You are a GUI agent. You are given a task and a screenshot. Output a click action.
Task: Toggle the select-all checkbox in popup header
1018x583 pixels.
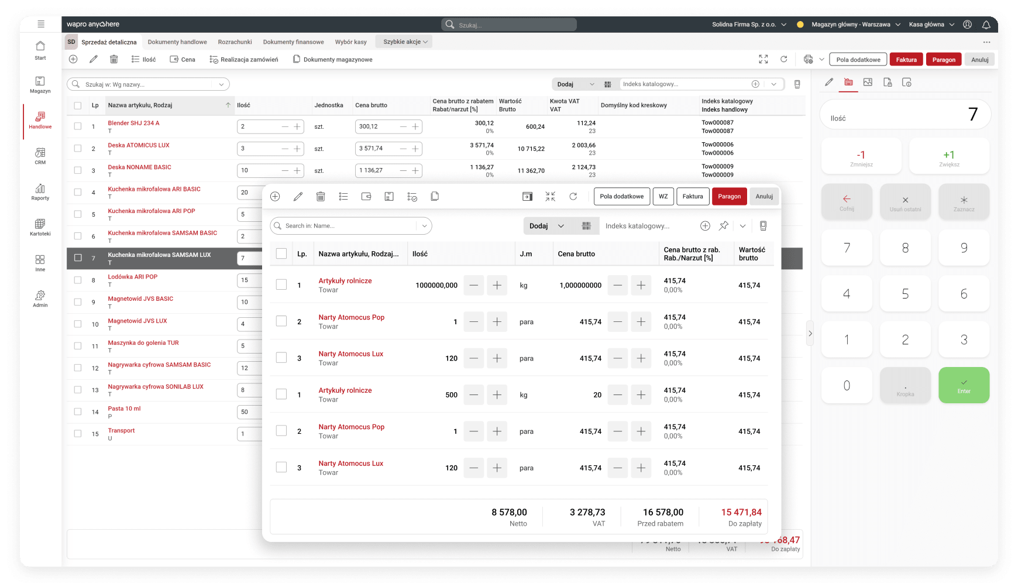pyautogui.click(x=281, y=253)
